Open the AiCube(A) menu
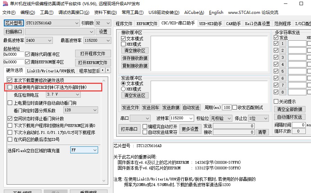 (x=194, y=13)
